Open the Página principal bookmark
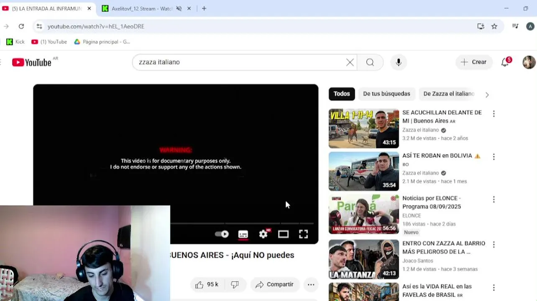The image size is (537, 301). click(x=102, y=42)
